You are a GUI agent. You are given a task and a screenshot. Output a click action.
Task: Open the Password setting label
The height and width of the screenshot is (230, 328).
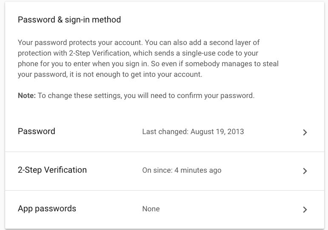click(37, 131)
